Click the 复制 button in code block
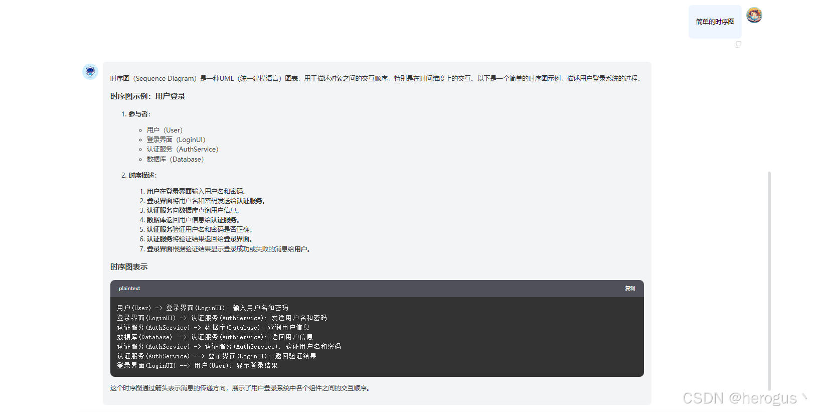The height and width of the screenshot is (412, 815). [x=630, y=289]
